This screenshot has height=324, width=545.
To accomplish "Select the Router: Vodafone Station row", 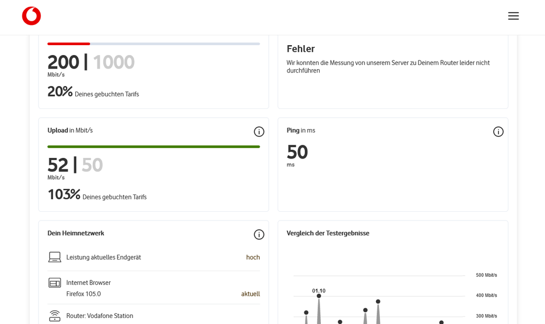I will 154,316.
